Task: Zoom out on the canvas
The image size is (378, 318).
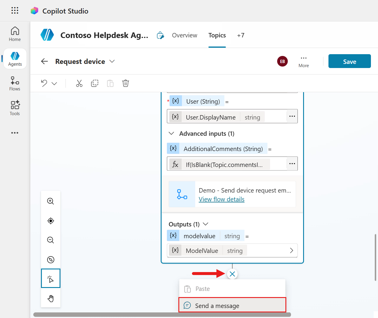Action: [50, 240]
